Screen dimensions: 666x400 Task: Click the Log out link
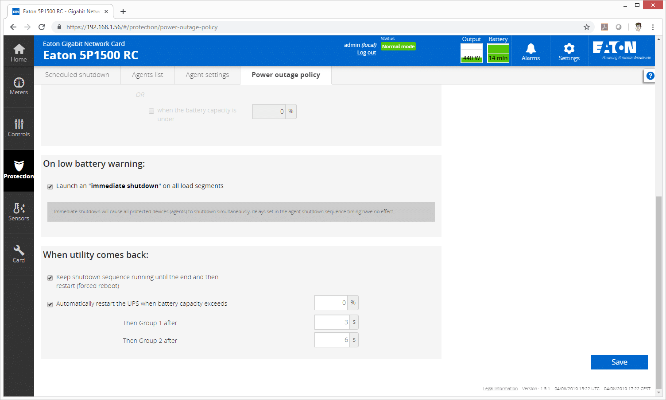(x=367, y=53)
